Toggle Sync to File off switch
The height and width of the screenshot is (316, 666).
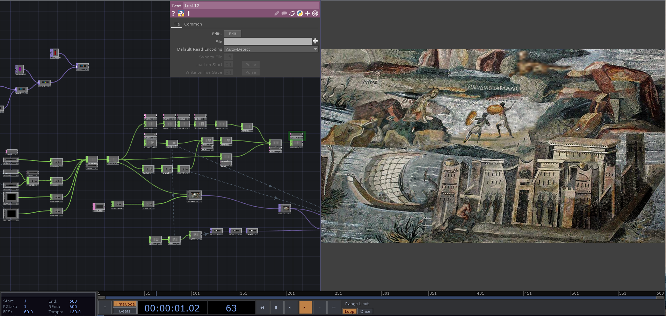[229, 57]
